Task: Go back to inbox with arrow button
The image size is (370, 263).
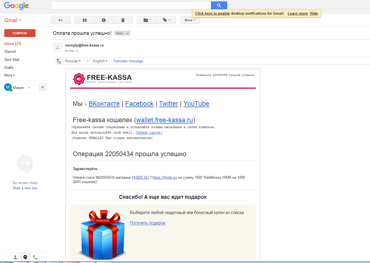Action: 60,20
